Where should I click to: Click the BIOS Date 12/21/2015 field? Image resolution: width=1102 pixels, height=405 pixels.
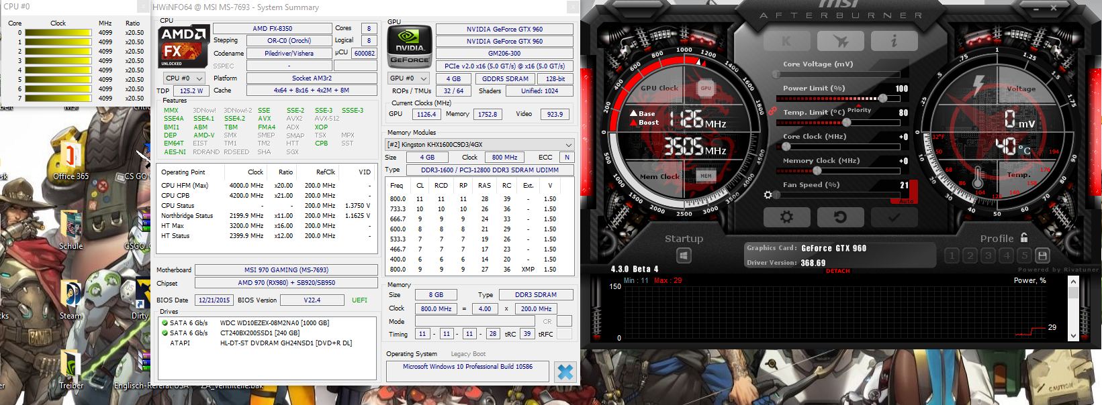214,300
